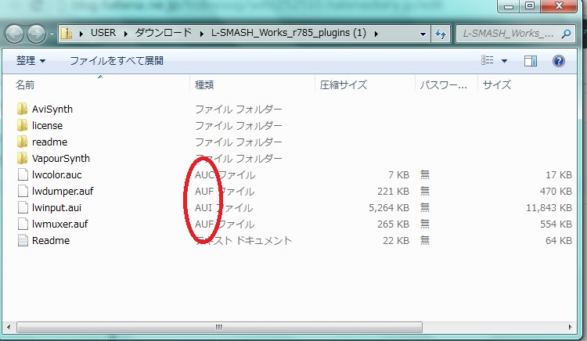Image resolution: width=587 pixels, height=341 pixels.
Task: Select the readme folder icon
Action: [22, 142]
